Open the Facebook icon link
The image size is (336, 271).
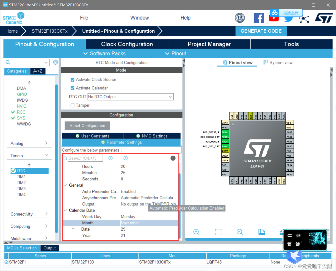point(259,18)
